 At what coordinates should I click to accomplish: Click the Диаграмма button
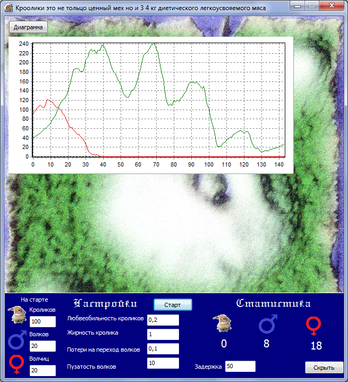(28, 27)
